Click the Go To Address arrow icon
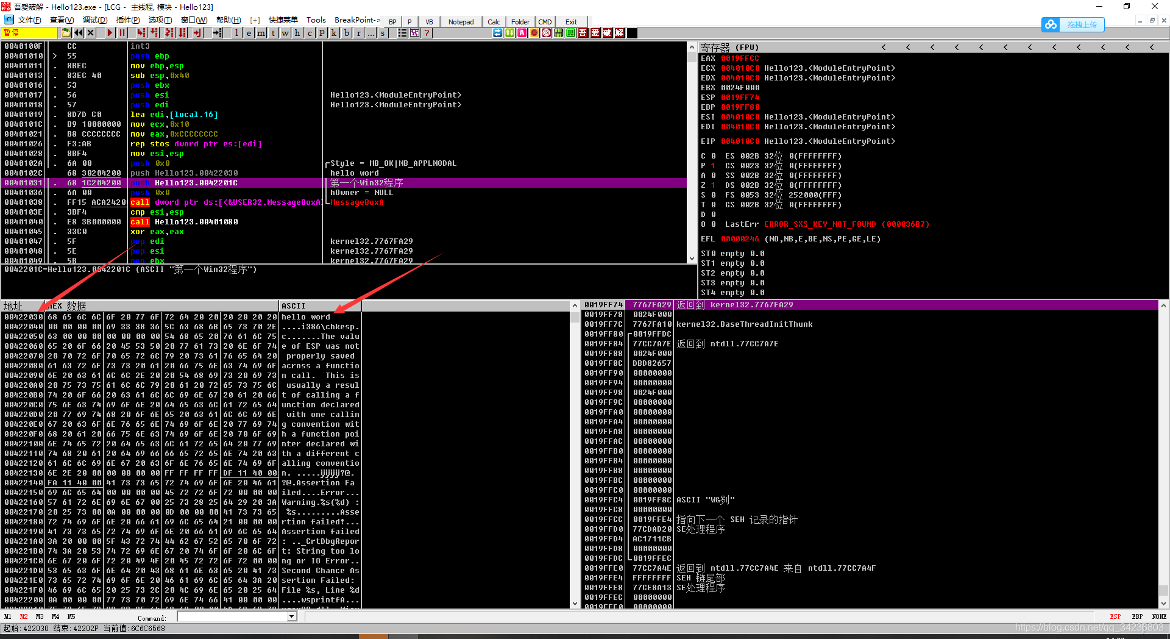The height and width of the screenshot is (639, 1170). pyautogui.click(x=218, y=33)
